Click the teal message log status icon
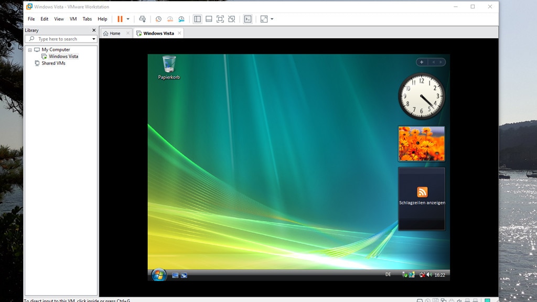The image size is (537, 302). (487, 300)
